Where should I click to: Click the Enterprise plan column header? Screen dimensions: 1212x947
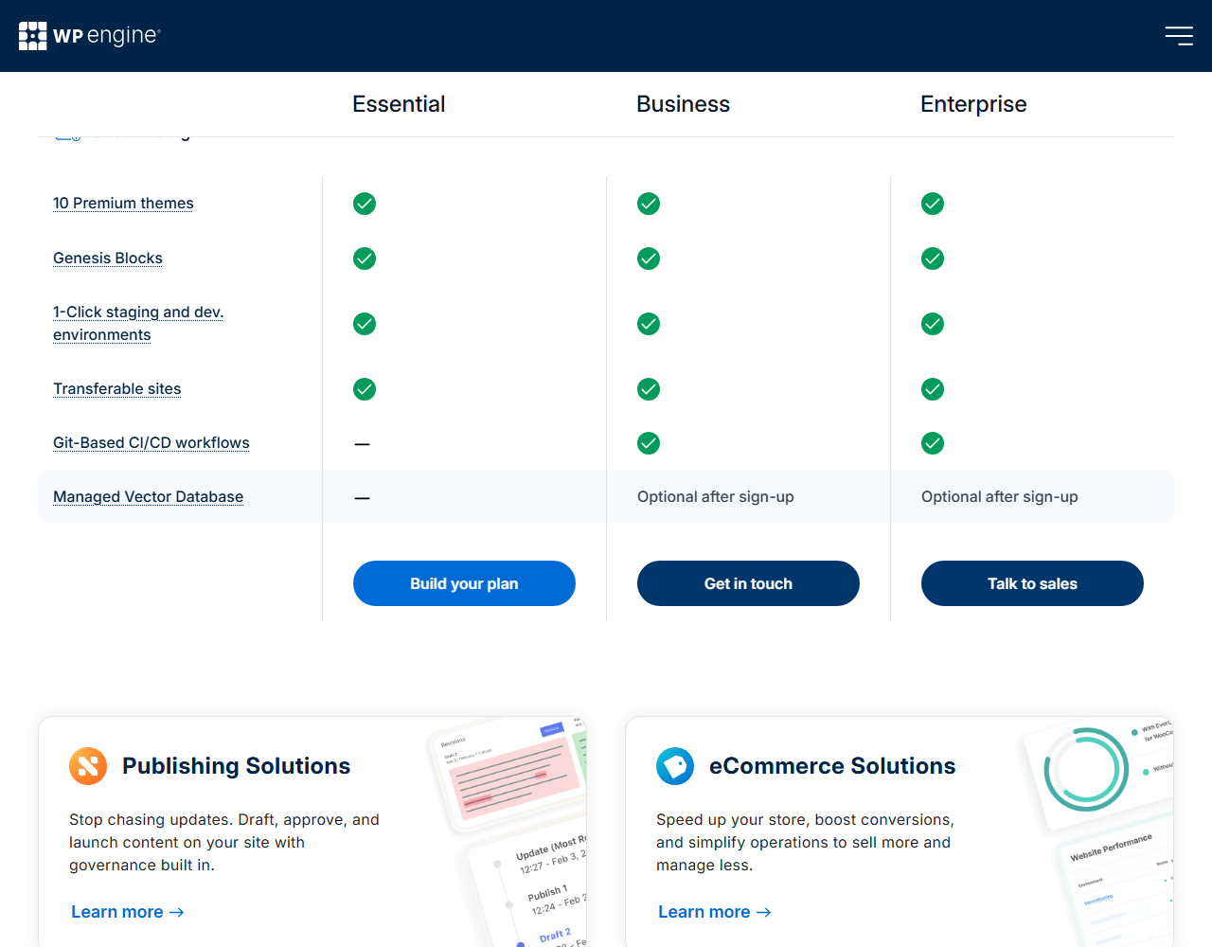973,104
